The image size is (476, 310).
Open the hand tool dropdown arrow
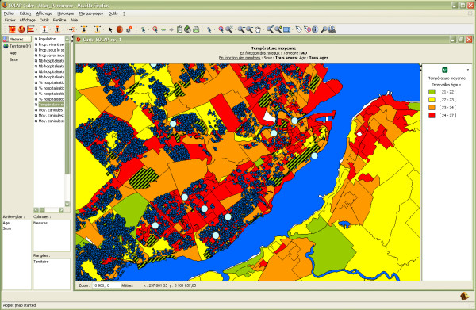click(264, 29)
